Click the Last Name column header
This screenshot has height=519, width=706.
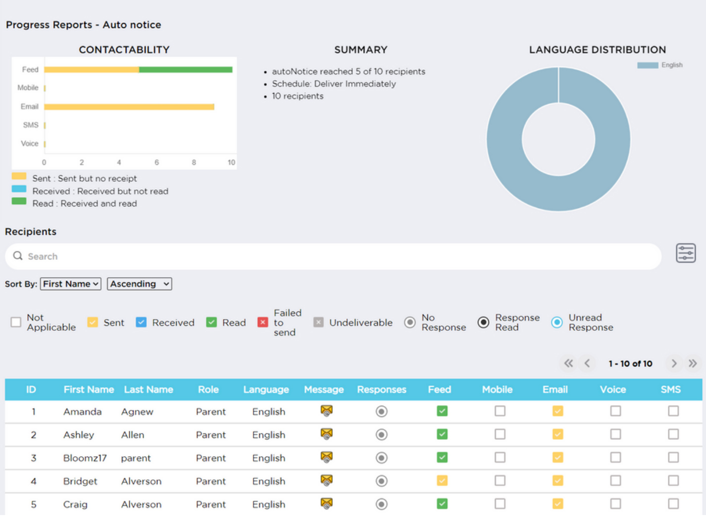click(148, 390)
